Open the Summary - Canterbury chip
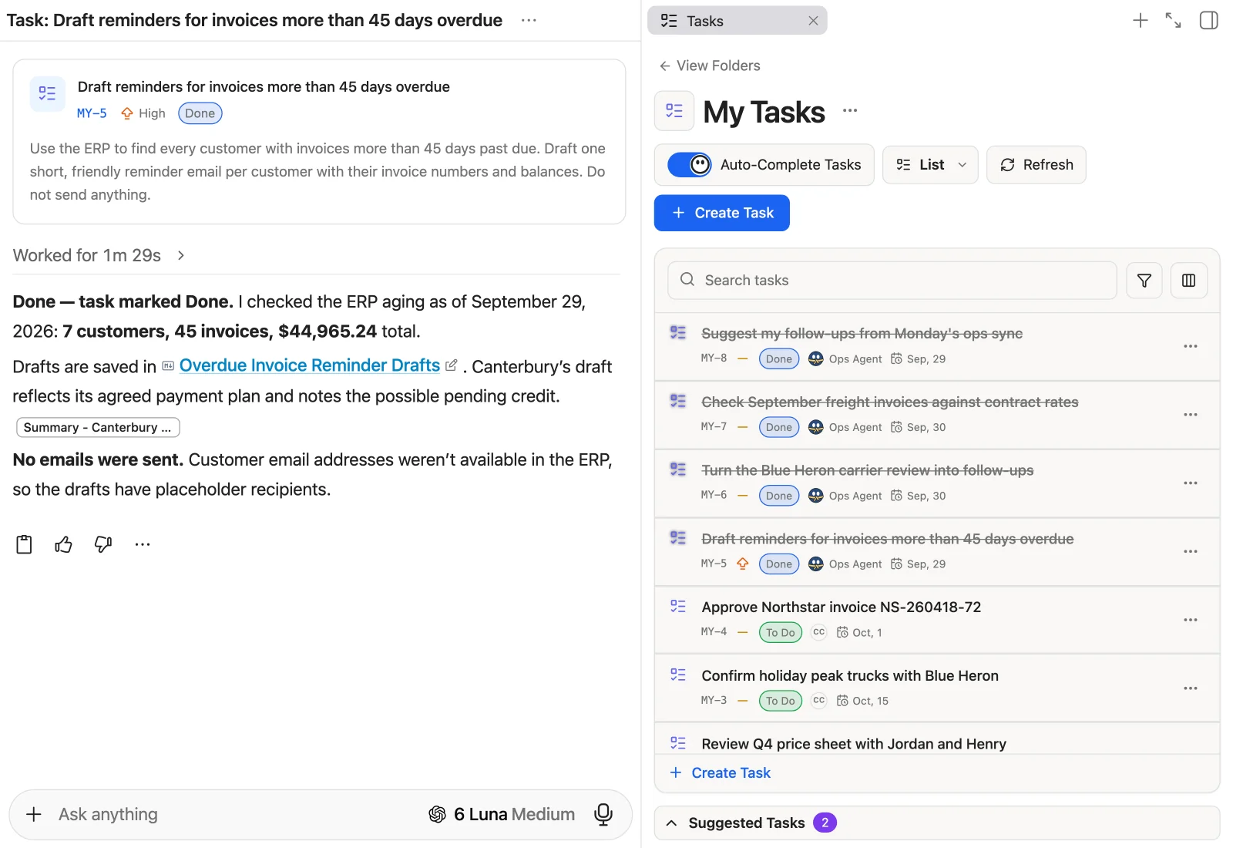The image size is (1233, 848). (98, 427)
